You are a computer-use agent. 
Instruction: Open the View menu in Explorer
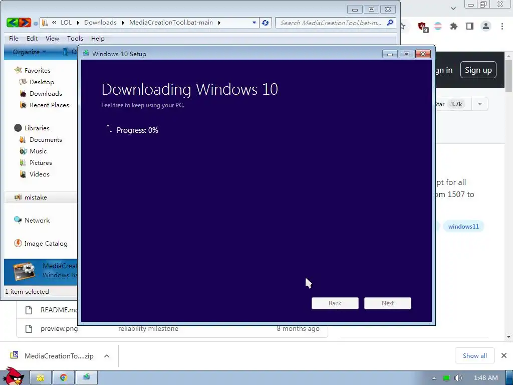point(52,38)
